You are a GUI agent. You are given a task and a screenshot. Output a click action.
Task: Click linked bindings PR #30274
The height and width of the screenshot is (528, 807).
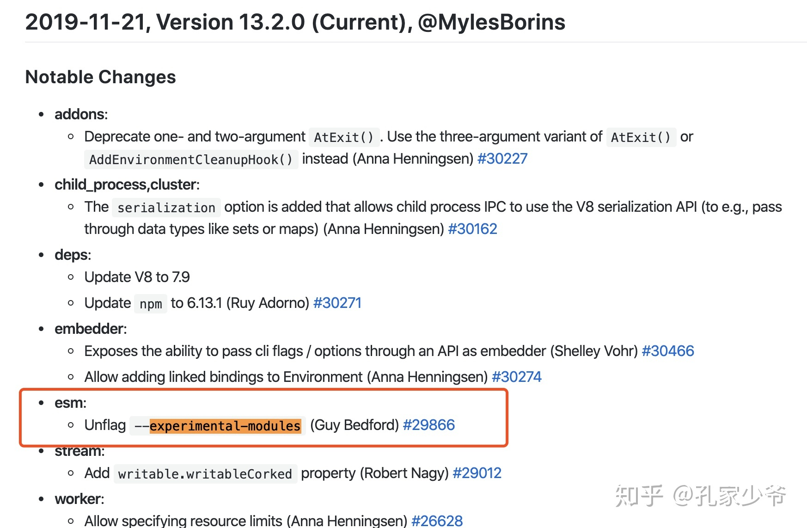click(516, 377)
